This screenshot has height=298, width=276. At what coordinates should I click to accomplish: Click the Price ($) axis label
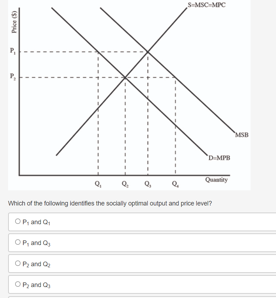[x=14, y=21]
